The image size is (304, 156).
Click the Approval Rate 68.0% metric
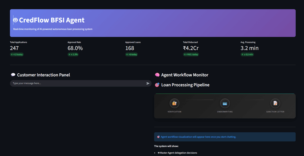point(75,48)
